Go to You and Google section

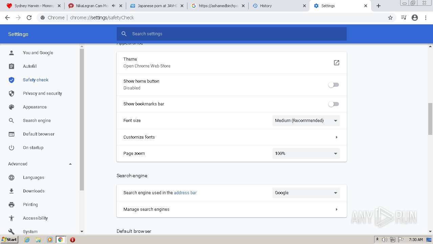38,53
